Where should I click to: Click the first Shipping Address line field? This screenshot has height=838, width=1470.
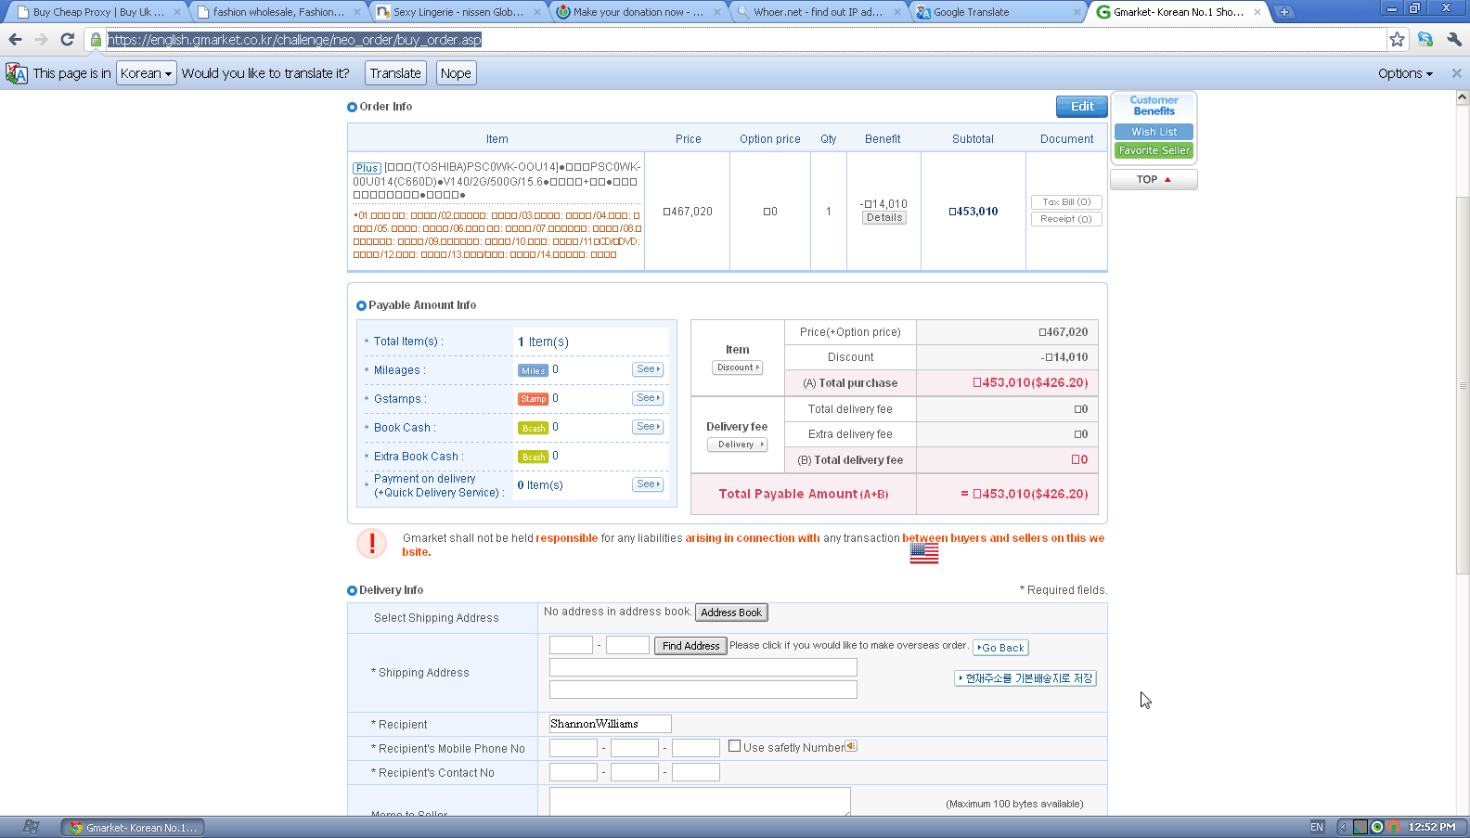703,667
